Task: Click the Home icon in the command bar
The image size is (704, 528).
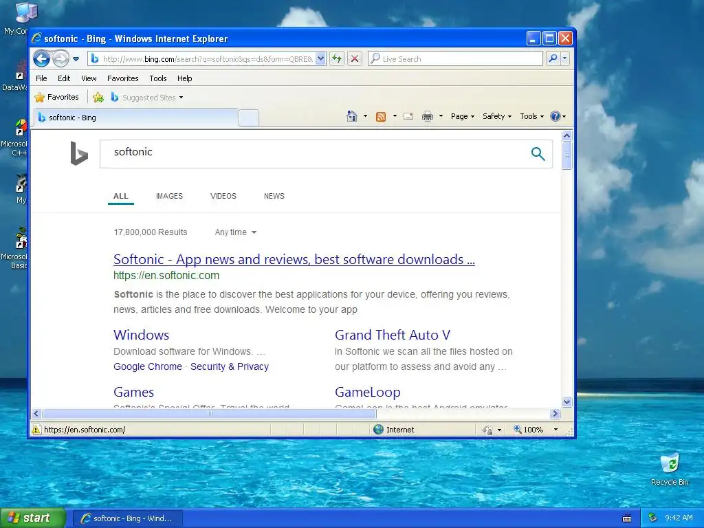Action: click(x=352, y=116)
